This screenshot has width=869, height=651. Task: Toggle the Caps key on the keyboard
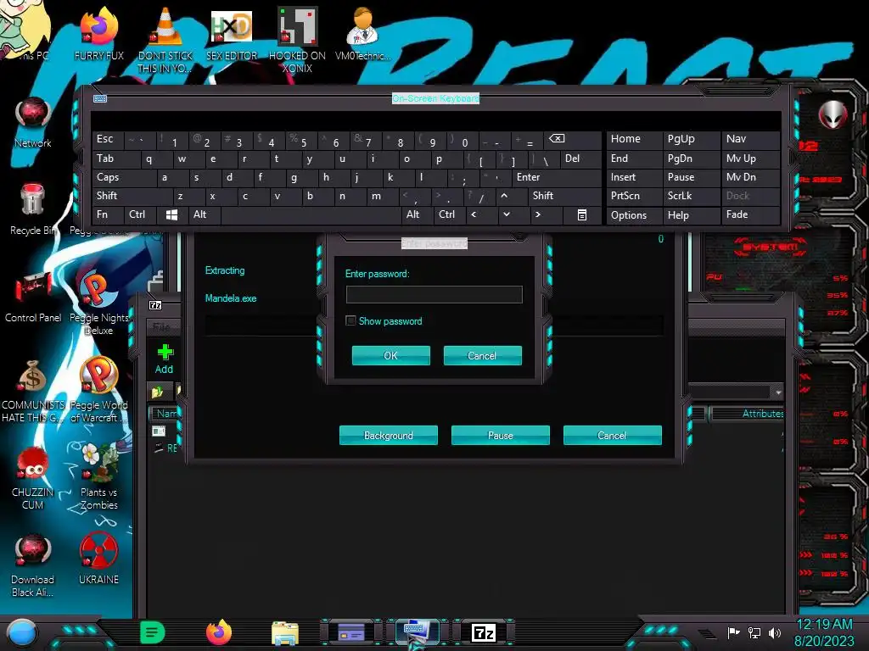pyautogui.click(x=124, y=177)
